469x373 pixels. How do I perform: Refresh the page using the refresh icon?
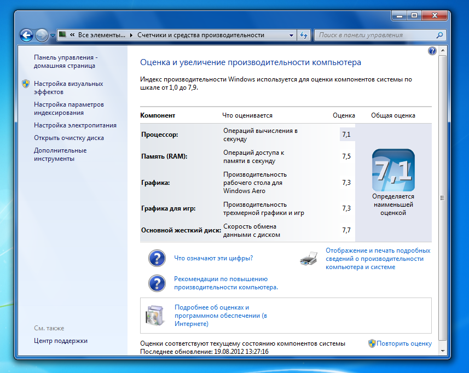pos(304,35)
